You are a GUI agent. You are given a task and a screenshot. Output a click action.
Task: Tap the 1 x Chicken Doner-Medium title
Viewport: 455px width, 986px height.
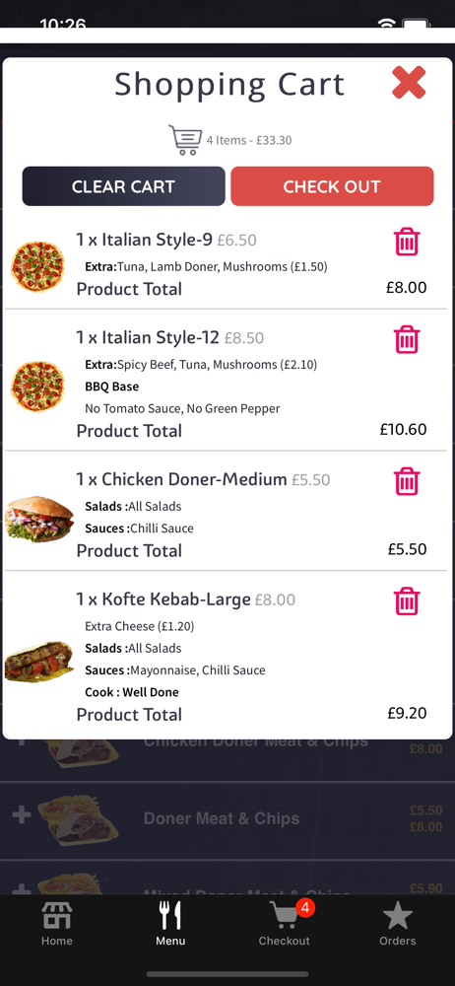181,480
